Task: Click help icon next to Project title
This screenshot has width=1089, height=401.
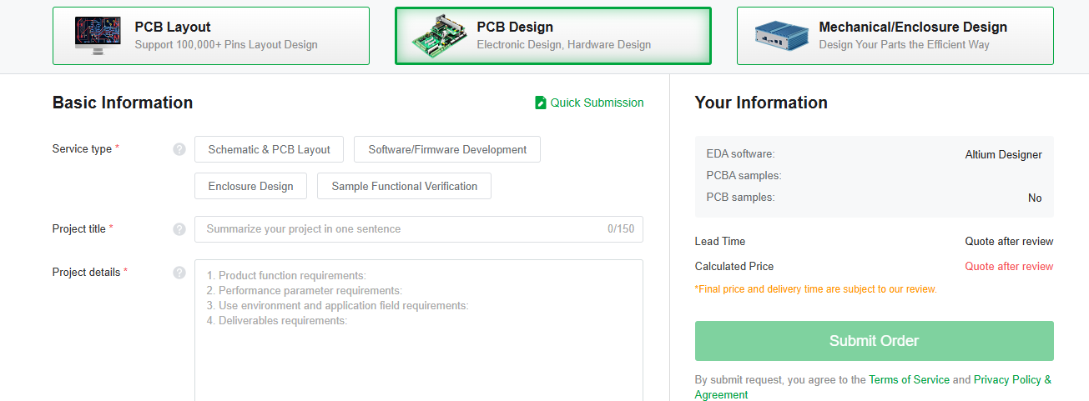Action: [x=179, y=229]
